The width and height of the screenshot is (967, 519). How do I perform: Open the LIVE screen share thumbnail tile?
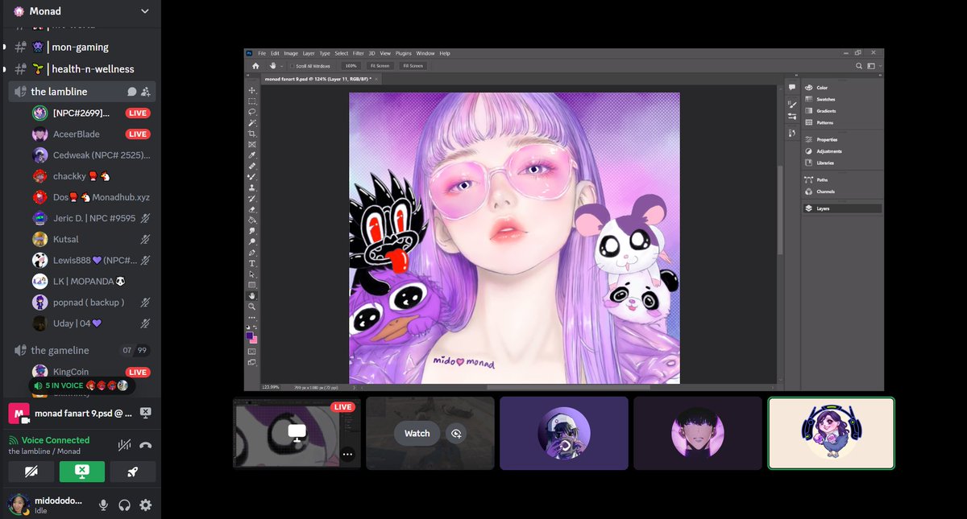(297, 433)
